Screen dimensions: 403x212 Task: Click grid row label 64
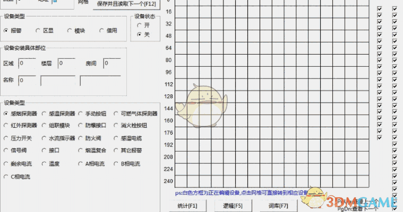(x=169, y=48)
